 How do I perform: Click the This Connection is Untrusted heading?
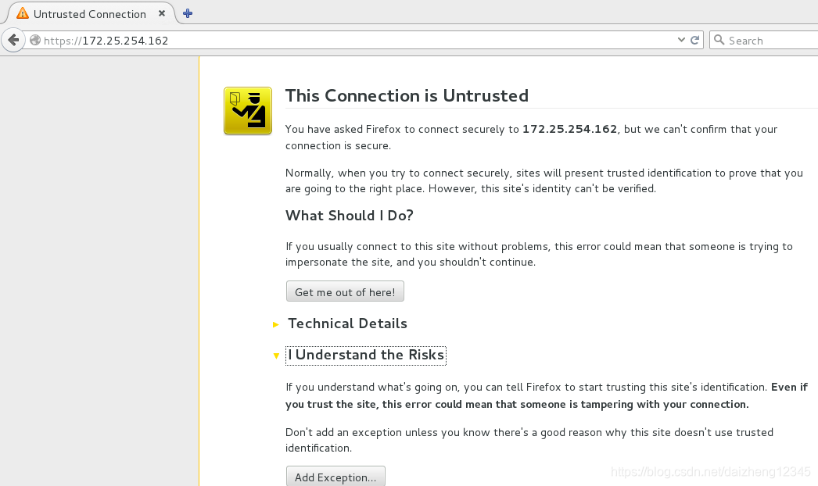tap(407, 95)
